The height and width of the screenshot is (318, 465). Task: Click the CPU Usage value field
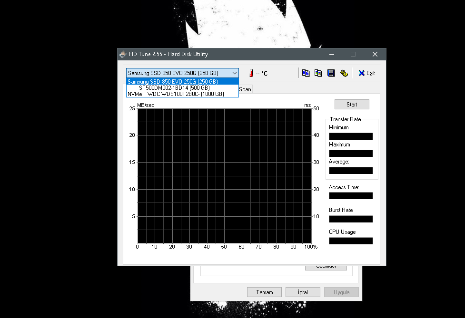[x=350, y=241]
